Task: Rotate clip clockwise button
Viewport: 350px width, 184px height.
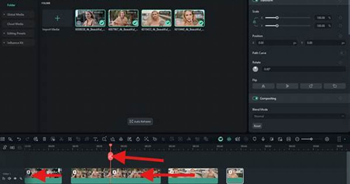Action: click(x=311, y=86)
